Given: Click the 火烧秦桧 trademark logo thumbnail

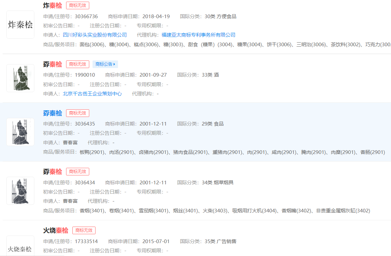Looking at the screenshot, I should (x=20, y=246).
